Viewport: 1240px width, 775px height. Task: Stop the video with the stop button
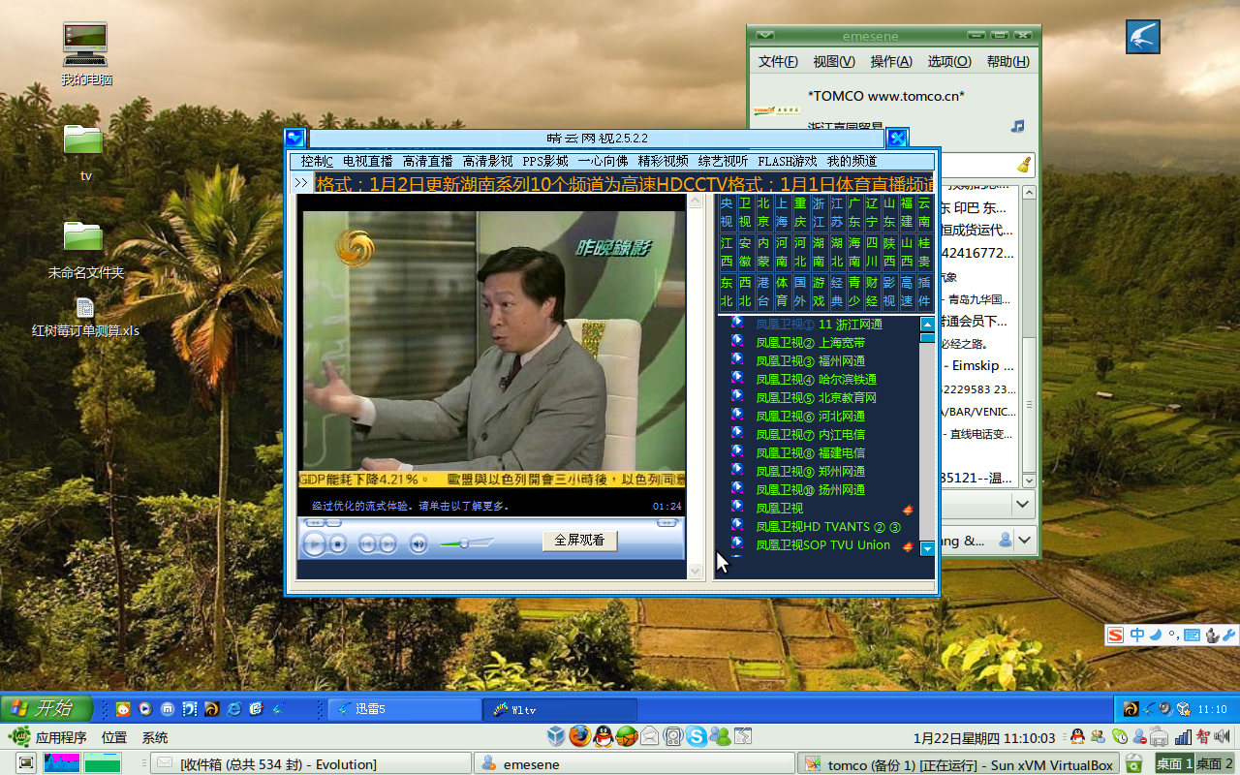pyautogui.click(x=338, y=544)
